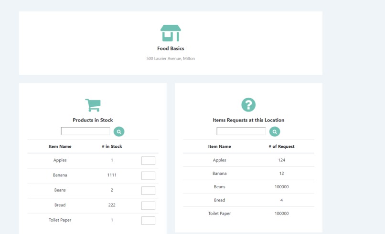Click quantity box in Apples stock row
Screen dimensions: 385x234
148,161
